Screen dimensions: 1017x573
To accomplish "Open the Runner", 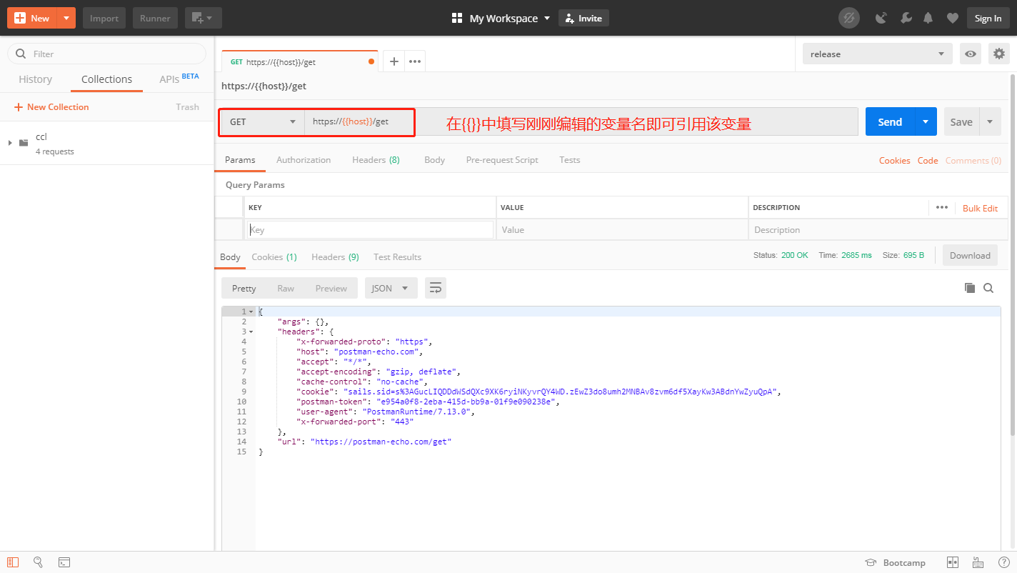I will 155,18.
